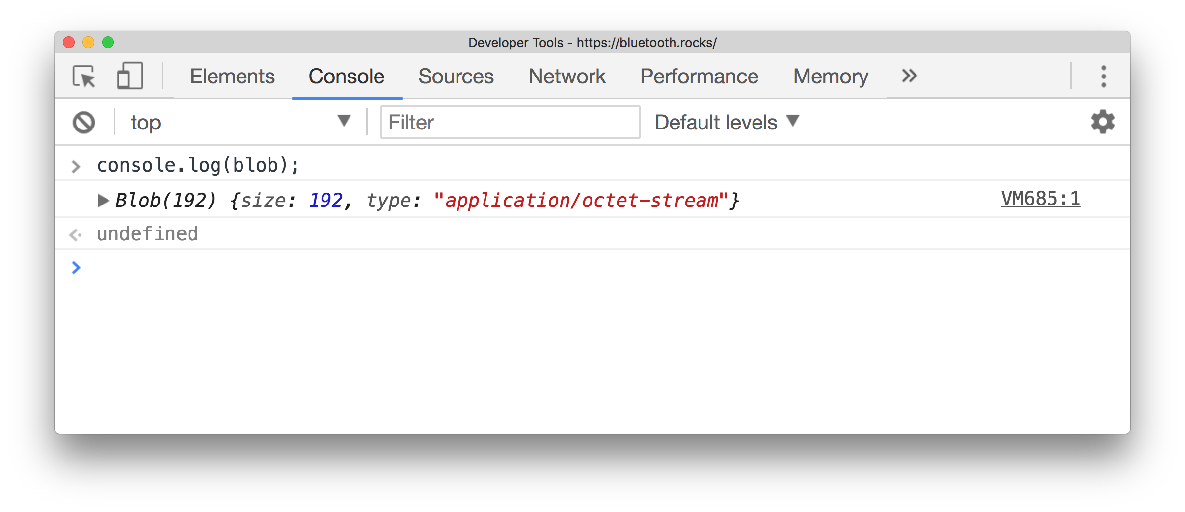Open console settings gear
The width and height of the screenshot is (1185, 512).
pos(1103,122)
